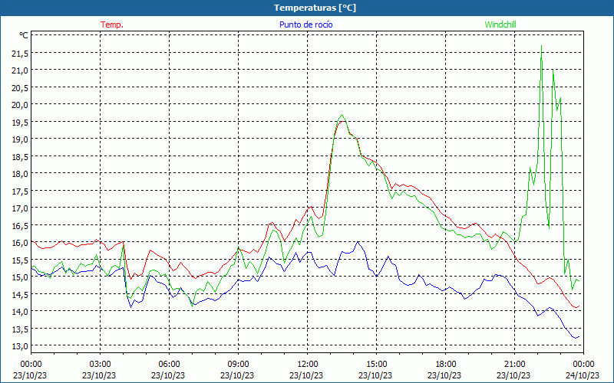Screen dimensions: 614x383
Task: Click the 12:00 time axis label
Action: [x=308, y=364]
